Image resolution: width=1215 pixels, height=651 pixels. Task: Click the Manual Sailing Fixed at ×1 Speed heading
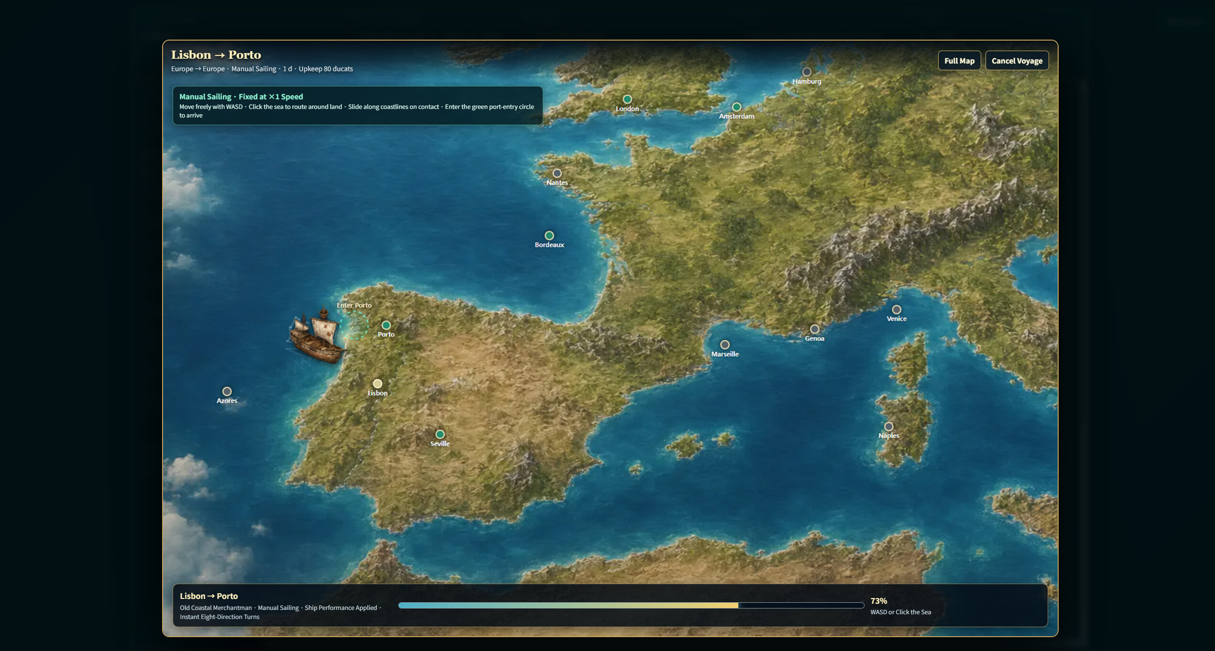pos(241,96)
